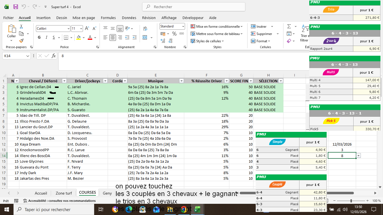
Task: Select the cell dated 12/03/2026
Action: point(342,144)
